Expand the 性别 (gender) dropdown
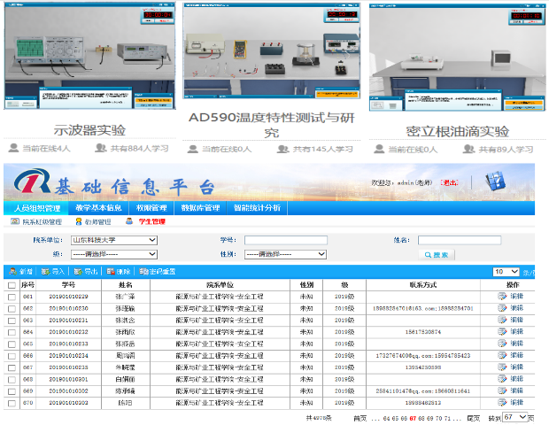Image resolution: width=549 pixels, height=425 pixels. 285,254
